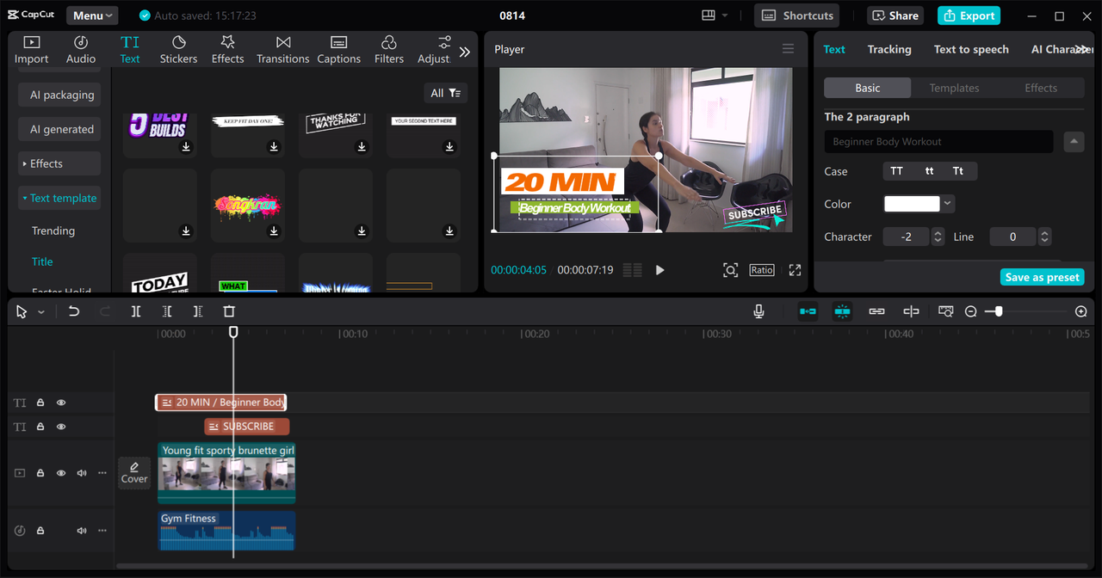1102x578 pixels.
Task: Click the Cover edit button
Action: point(134,473)
